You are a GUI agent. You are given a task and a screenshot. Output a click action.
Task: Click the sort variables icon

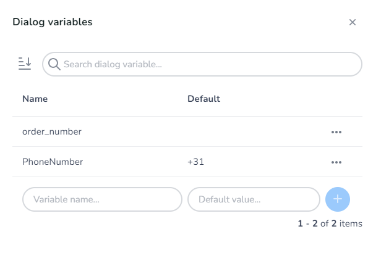25,64
